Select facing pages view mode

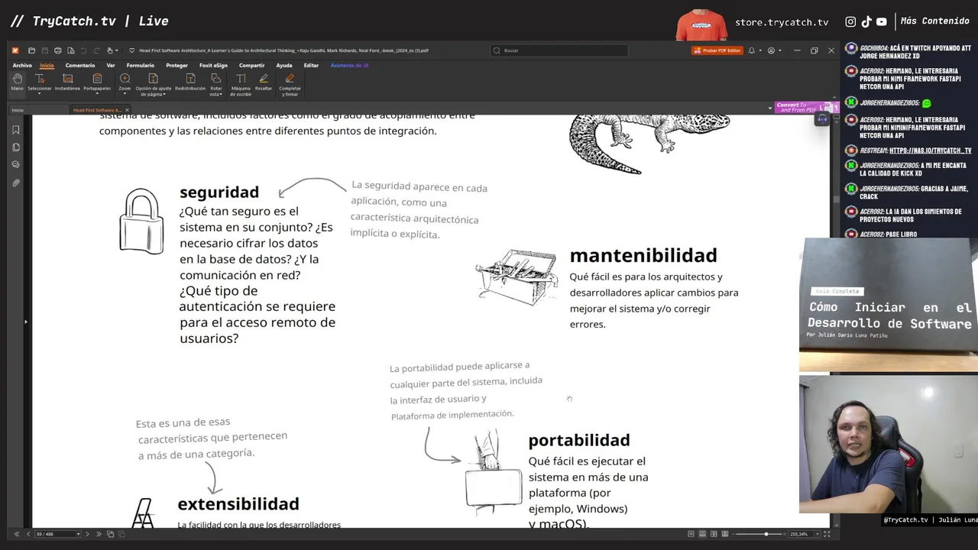714,534
